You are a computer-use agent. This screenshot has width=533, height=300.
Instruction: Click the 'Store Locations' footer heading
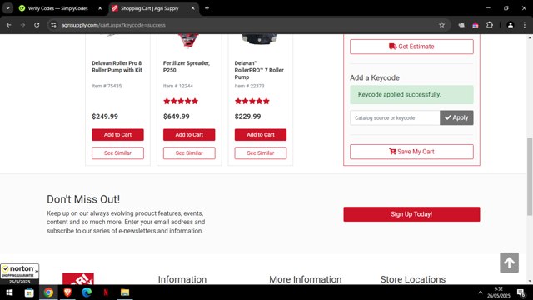tap(413, 279)
